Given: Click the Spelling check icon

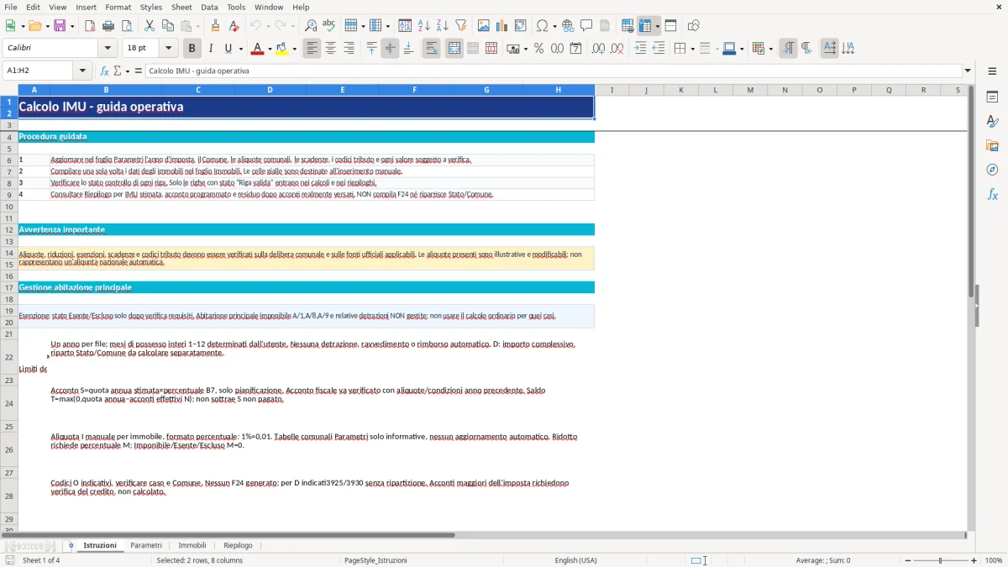Looking at the screenshot, I should (x=329, y=26).
